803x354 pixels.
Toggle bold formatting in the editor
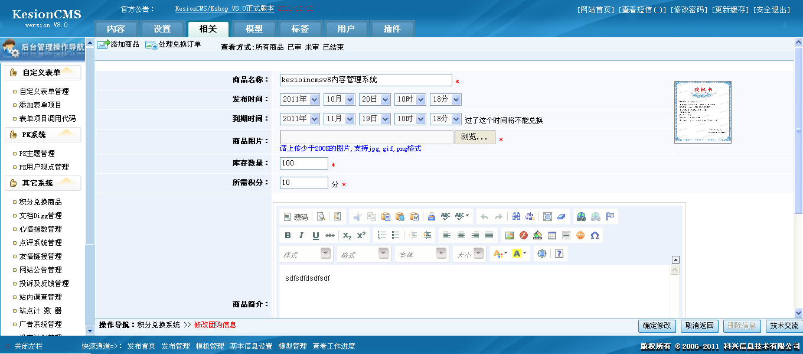click(288, 235)
